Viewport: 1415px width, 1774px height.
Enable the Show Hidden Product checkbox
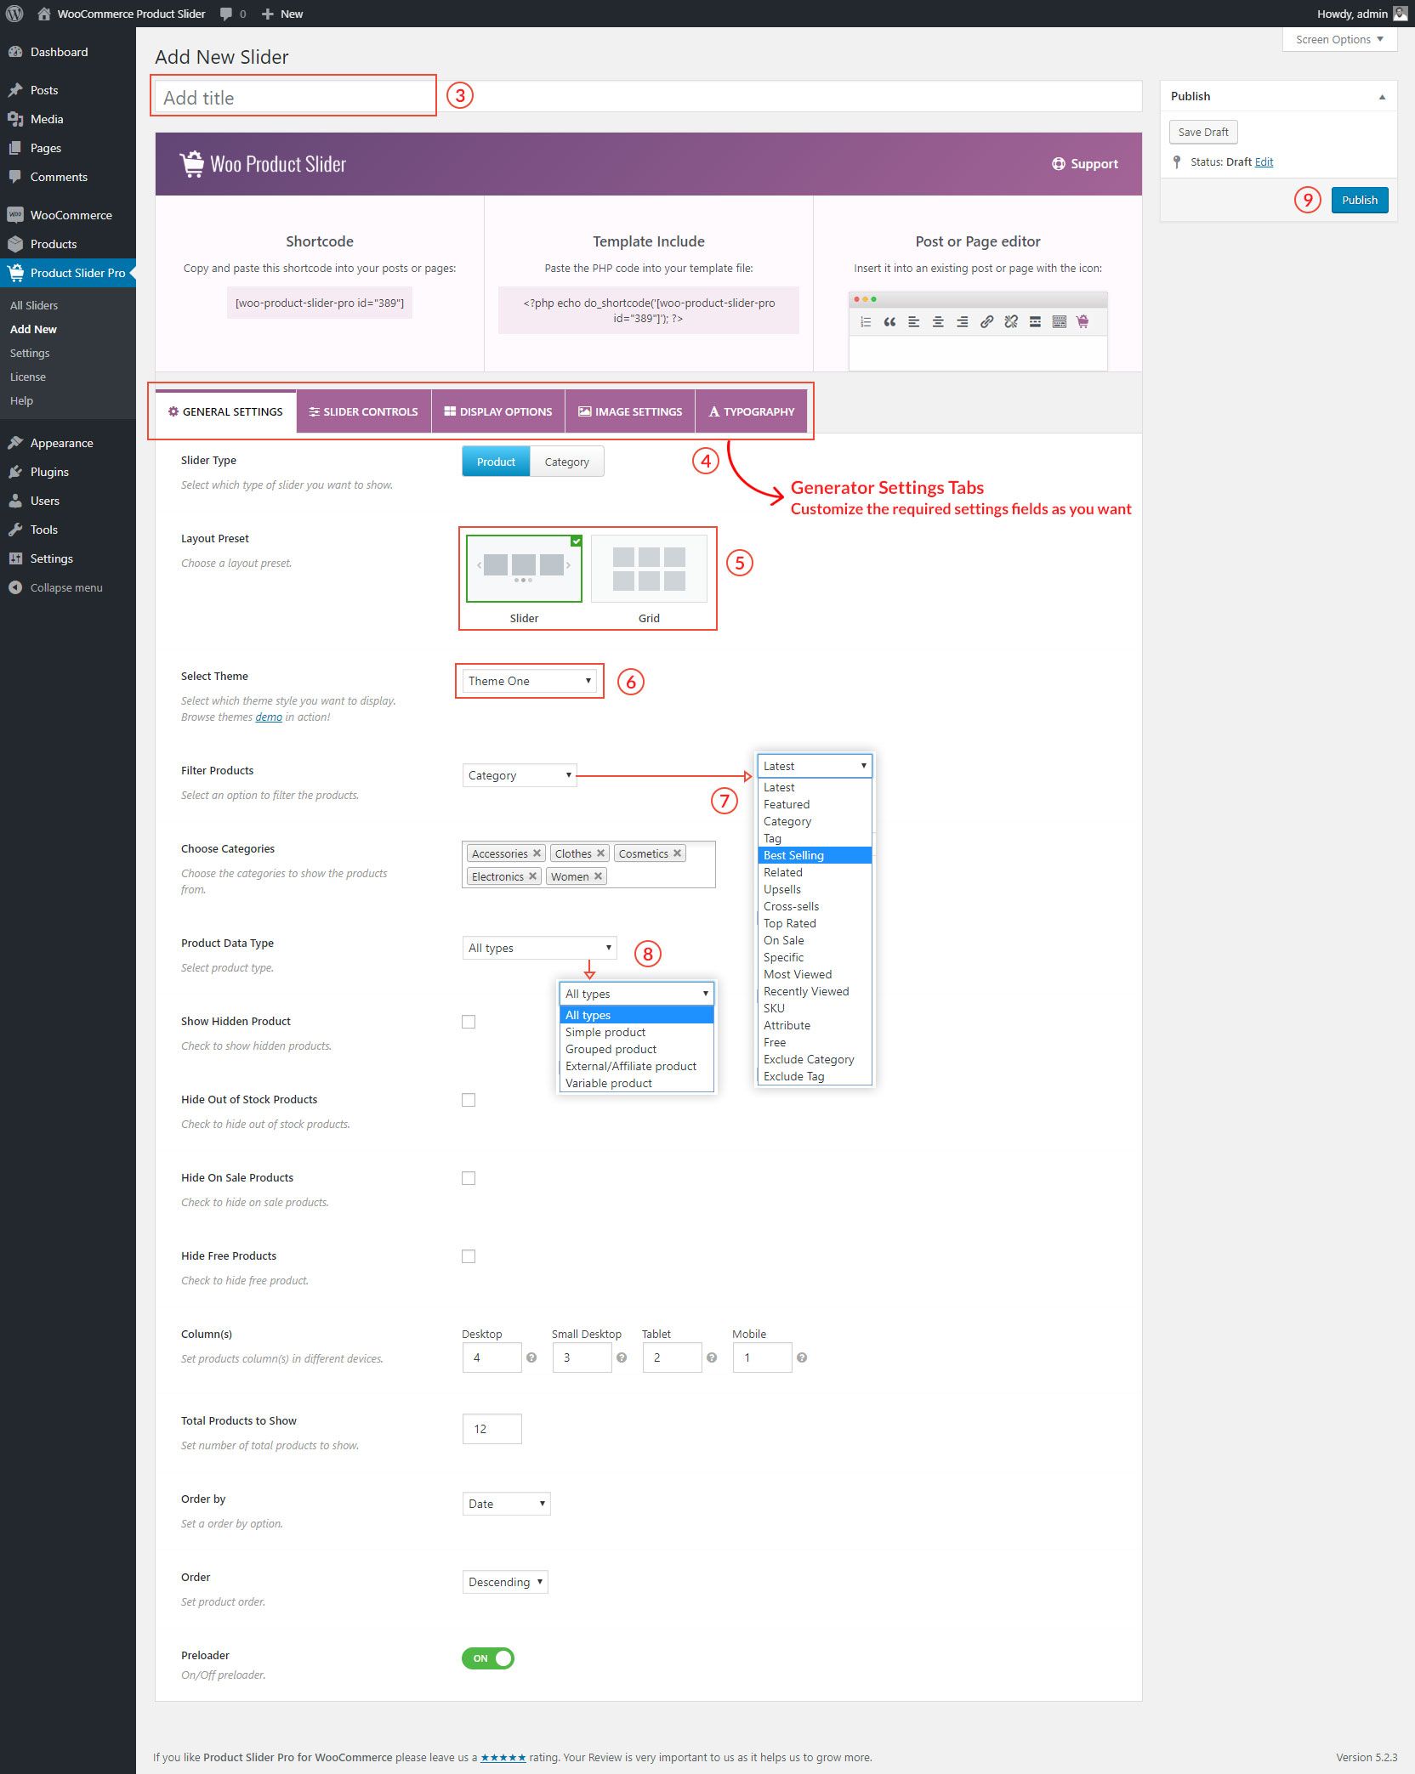[x=469, y=1022]
